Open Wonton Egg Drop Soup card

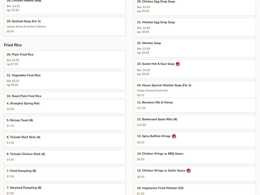(195, 27)
